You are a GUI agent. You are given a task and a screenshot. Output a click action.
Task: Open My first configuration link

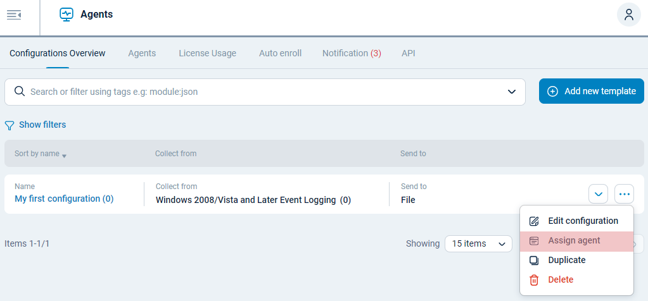click(x=64, y=199)
